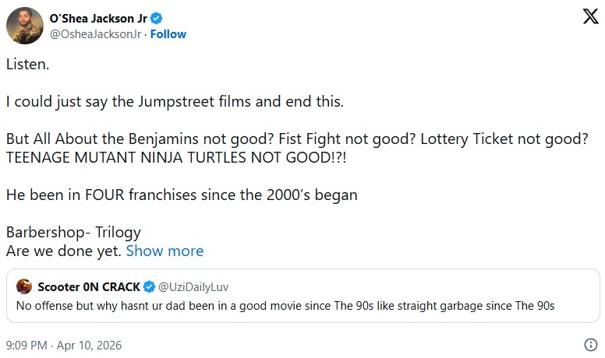Open the Scooter 0N CRACK display name

[x=89, y=287]
